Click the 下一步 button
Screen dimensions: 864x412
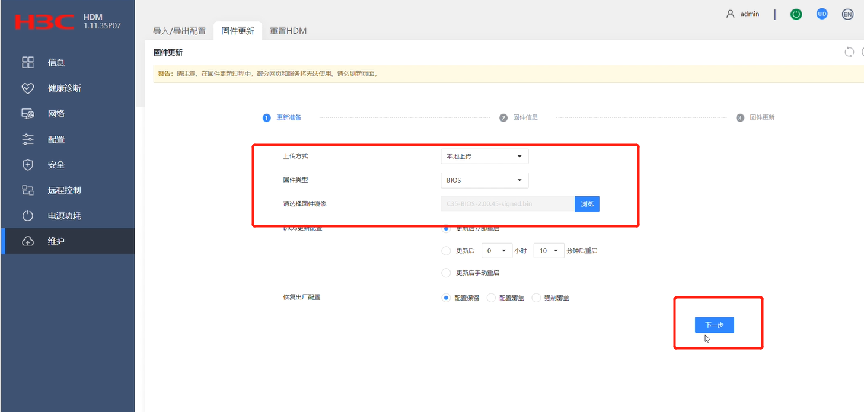[x=714, y=324]
